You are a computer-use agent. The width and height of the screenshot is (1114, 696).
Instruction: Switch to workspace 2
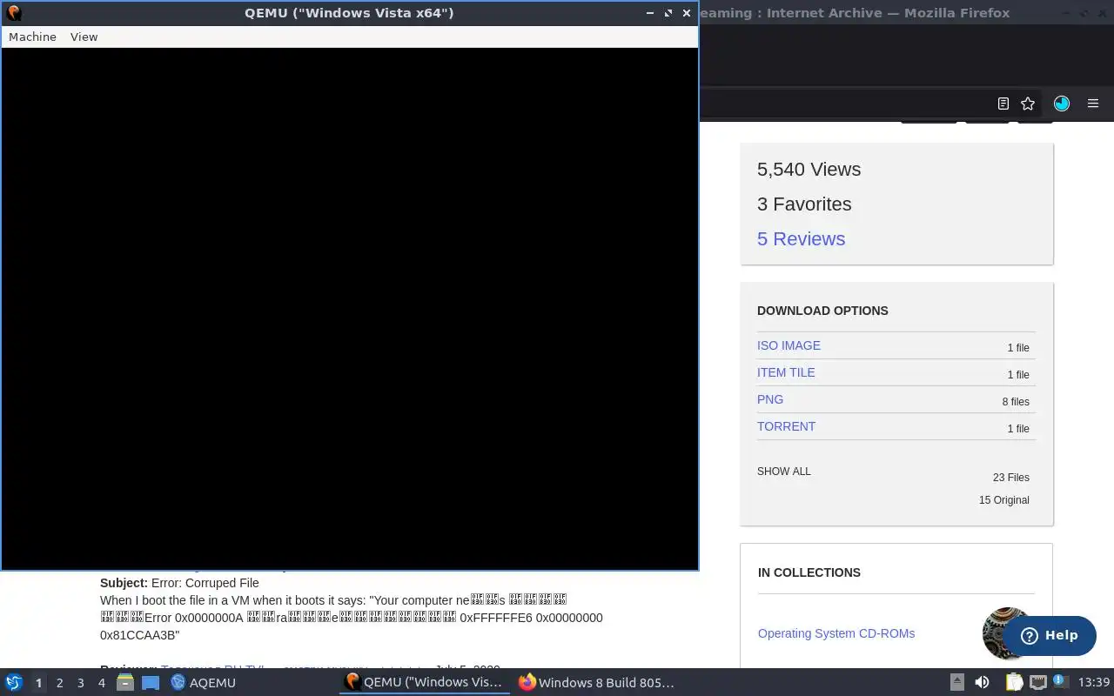pos(59,683)
